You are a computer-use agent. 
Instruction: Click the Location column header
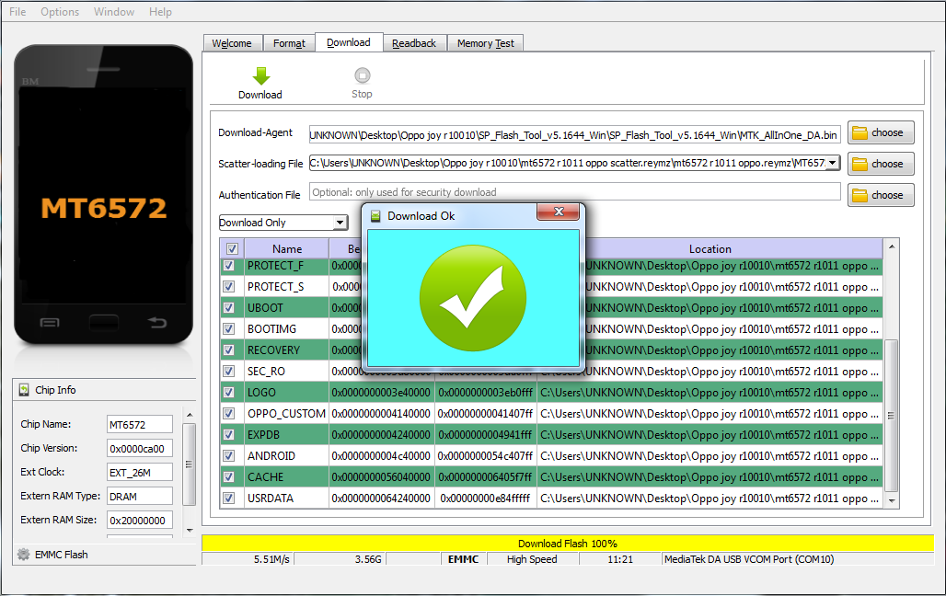[x=710, y=248]
